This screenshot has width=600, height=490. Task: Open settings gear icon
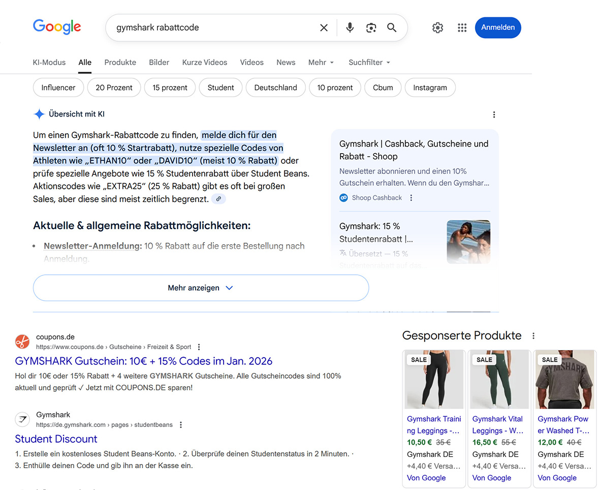click(x=437, y=27)
